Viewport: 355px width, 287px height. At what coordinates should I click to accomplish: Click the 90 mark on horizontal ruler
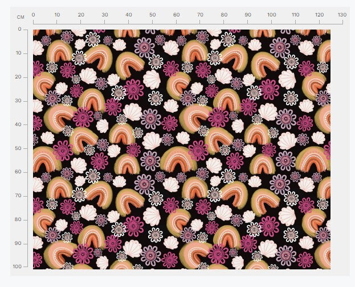pyautogui.click(x=247, y=15)
